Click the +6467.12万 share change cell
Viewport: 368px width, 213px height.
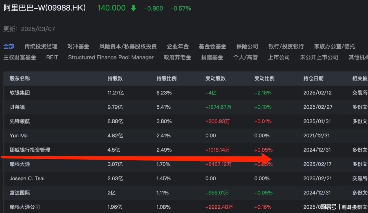219,164
